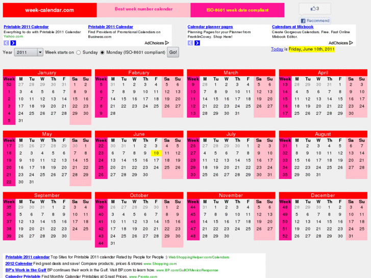Select Monday (ISO-8601 compliant) week start
This screenshot has width=371, height=278.
coord(102,53)
